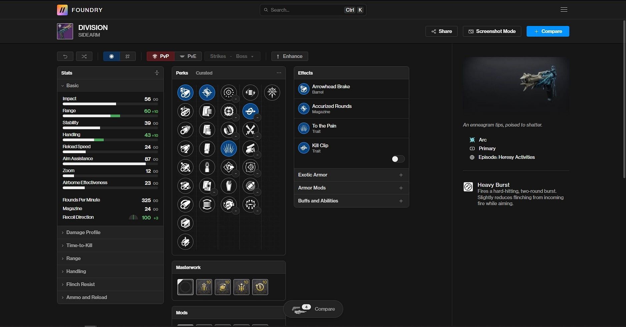Pick the spiked sunburst ring trait icon
The image size is (626, 327).
pos(228,111)
